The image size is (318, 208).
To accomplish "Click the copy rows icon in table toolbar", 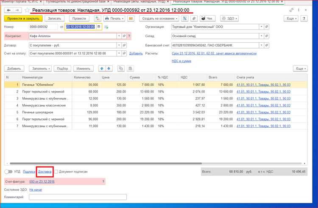I will [x=121, y=68].
